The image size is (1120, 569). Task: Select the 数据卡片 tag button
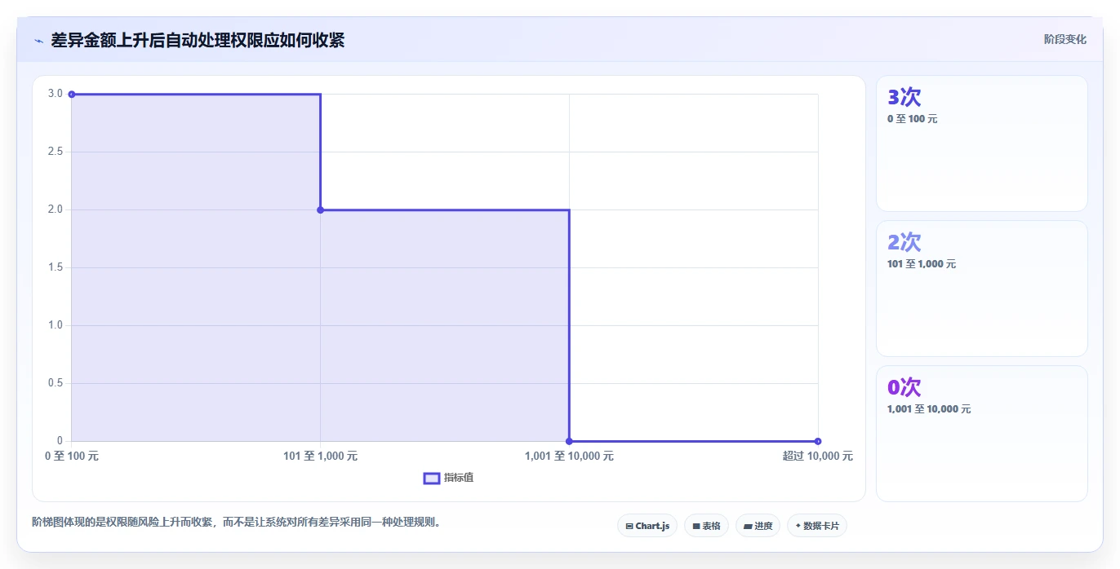point(816,526)
